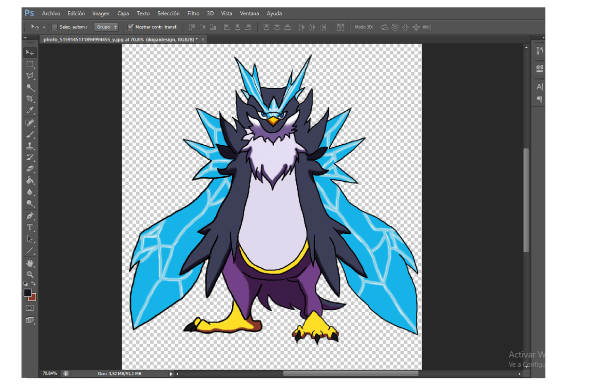Enable the Selec. autom. checkbox
This screenshot has width=603, height=388.
tap(54, 27)
